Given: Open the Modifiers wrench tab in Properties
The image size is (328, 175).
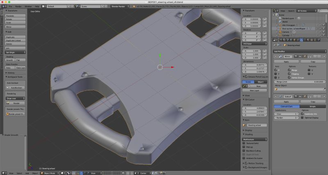Looking at the screenshot, I should pos(301,40).
